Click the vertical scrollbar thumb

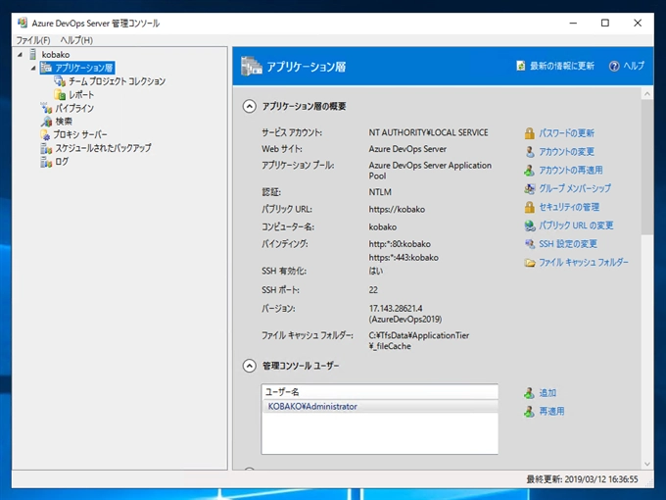tap(646, 167)
